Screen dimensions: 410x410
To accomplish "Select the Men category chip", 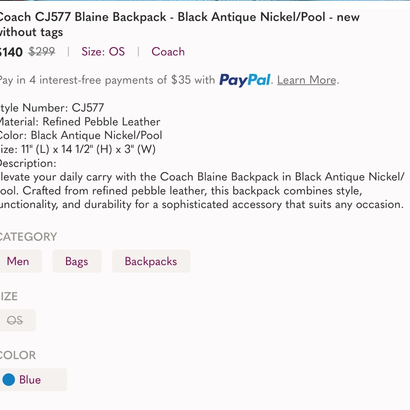I will click(x=18, y=261).
